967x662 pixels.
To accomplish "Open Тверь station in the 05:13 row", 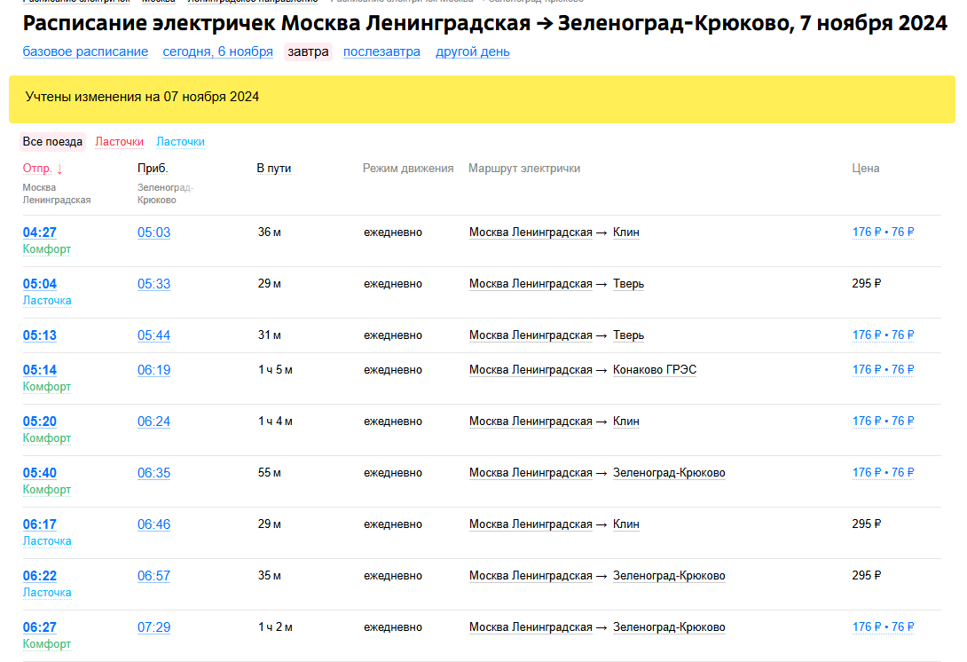I will (628, 335).
